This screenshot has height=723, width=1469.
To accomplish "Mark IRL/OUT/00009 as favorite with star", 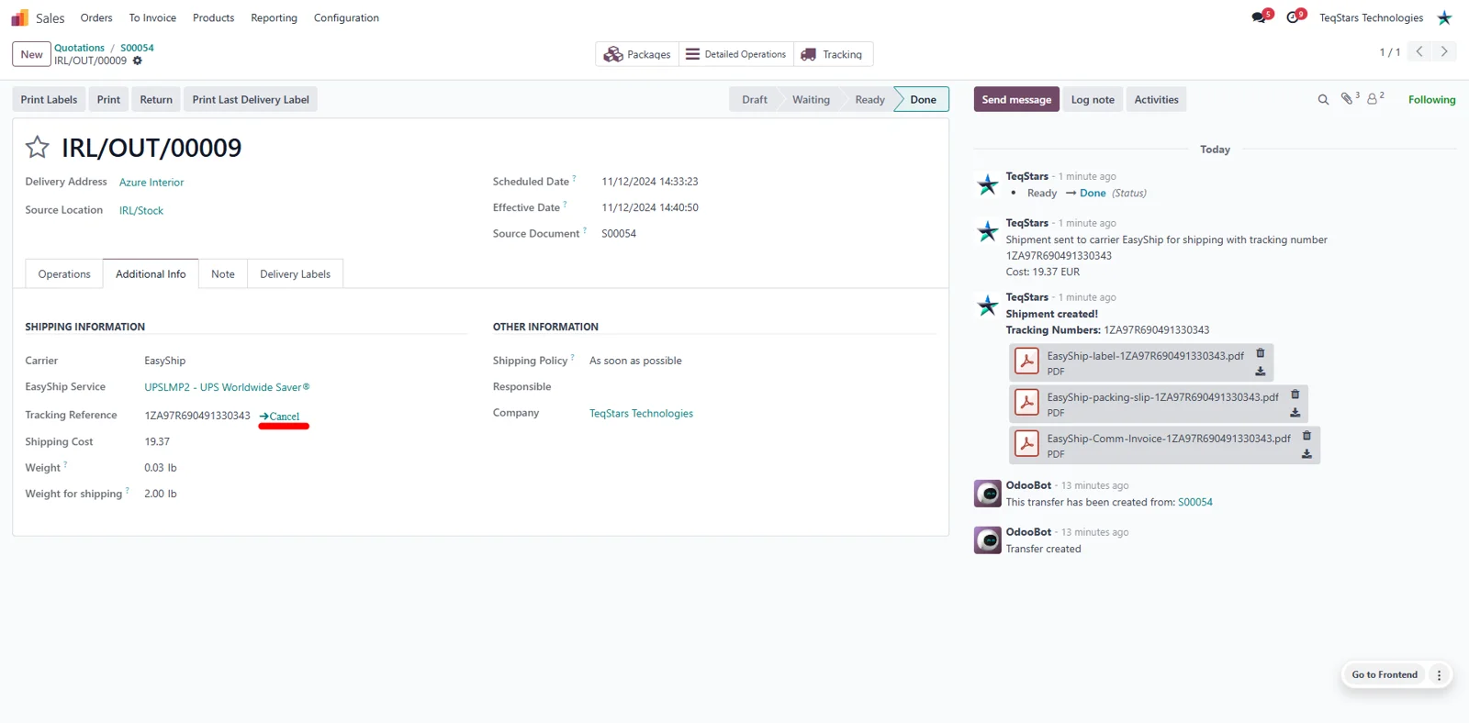I will click(x=38, y=147).
